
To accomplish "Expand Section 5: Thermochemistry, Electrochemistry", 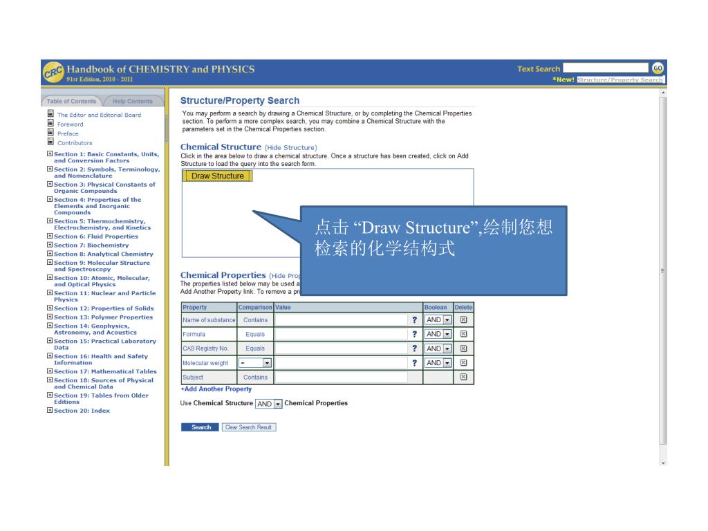I will click(x=50, y=221).
